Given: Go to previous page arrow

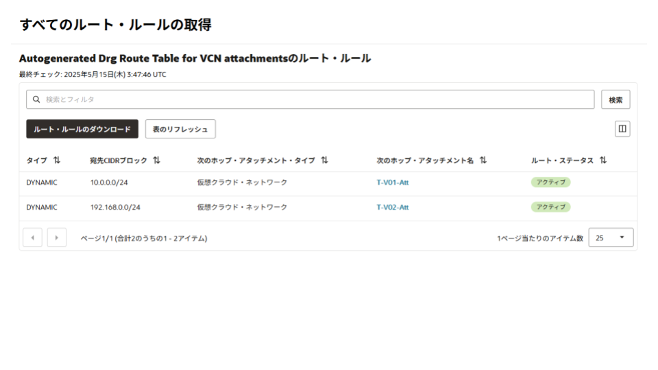Looking at the screenshot, I should pyautogui.click(x=32, y=238).
